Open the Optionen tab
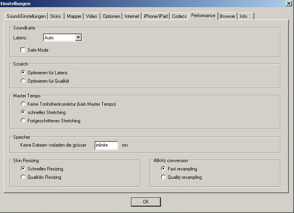Image resolution: width=294 pixels, height=213 pixels. pyautogui.click(x=112, y=16)
